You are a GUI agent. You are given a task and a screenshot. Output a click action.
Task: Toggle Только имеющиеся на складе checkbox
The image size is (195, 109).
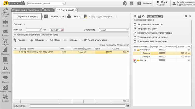coord(135,37)
